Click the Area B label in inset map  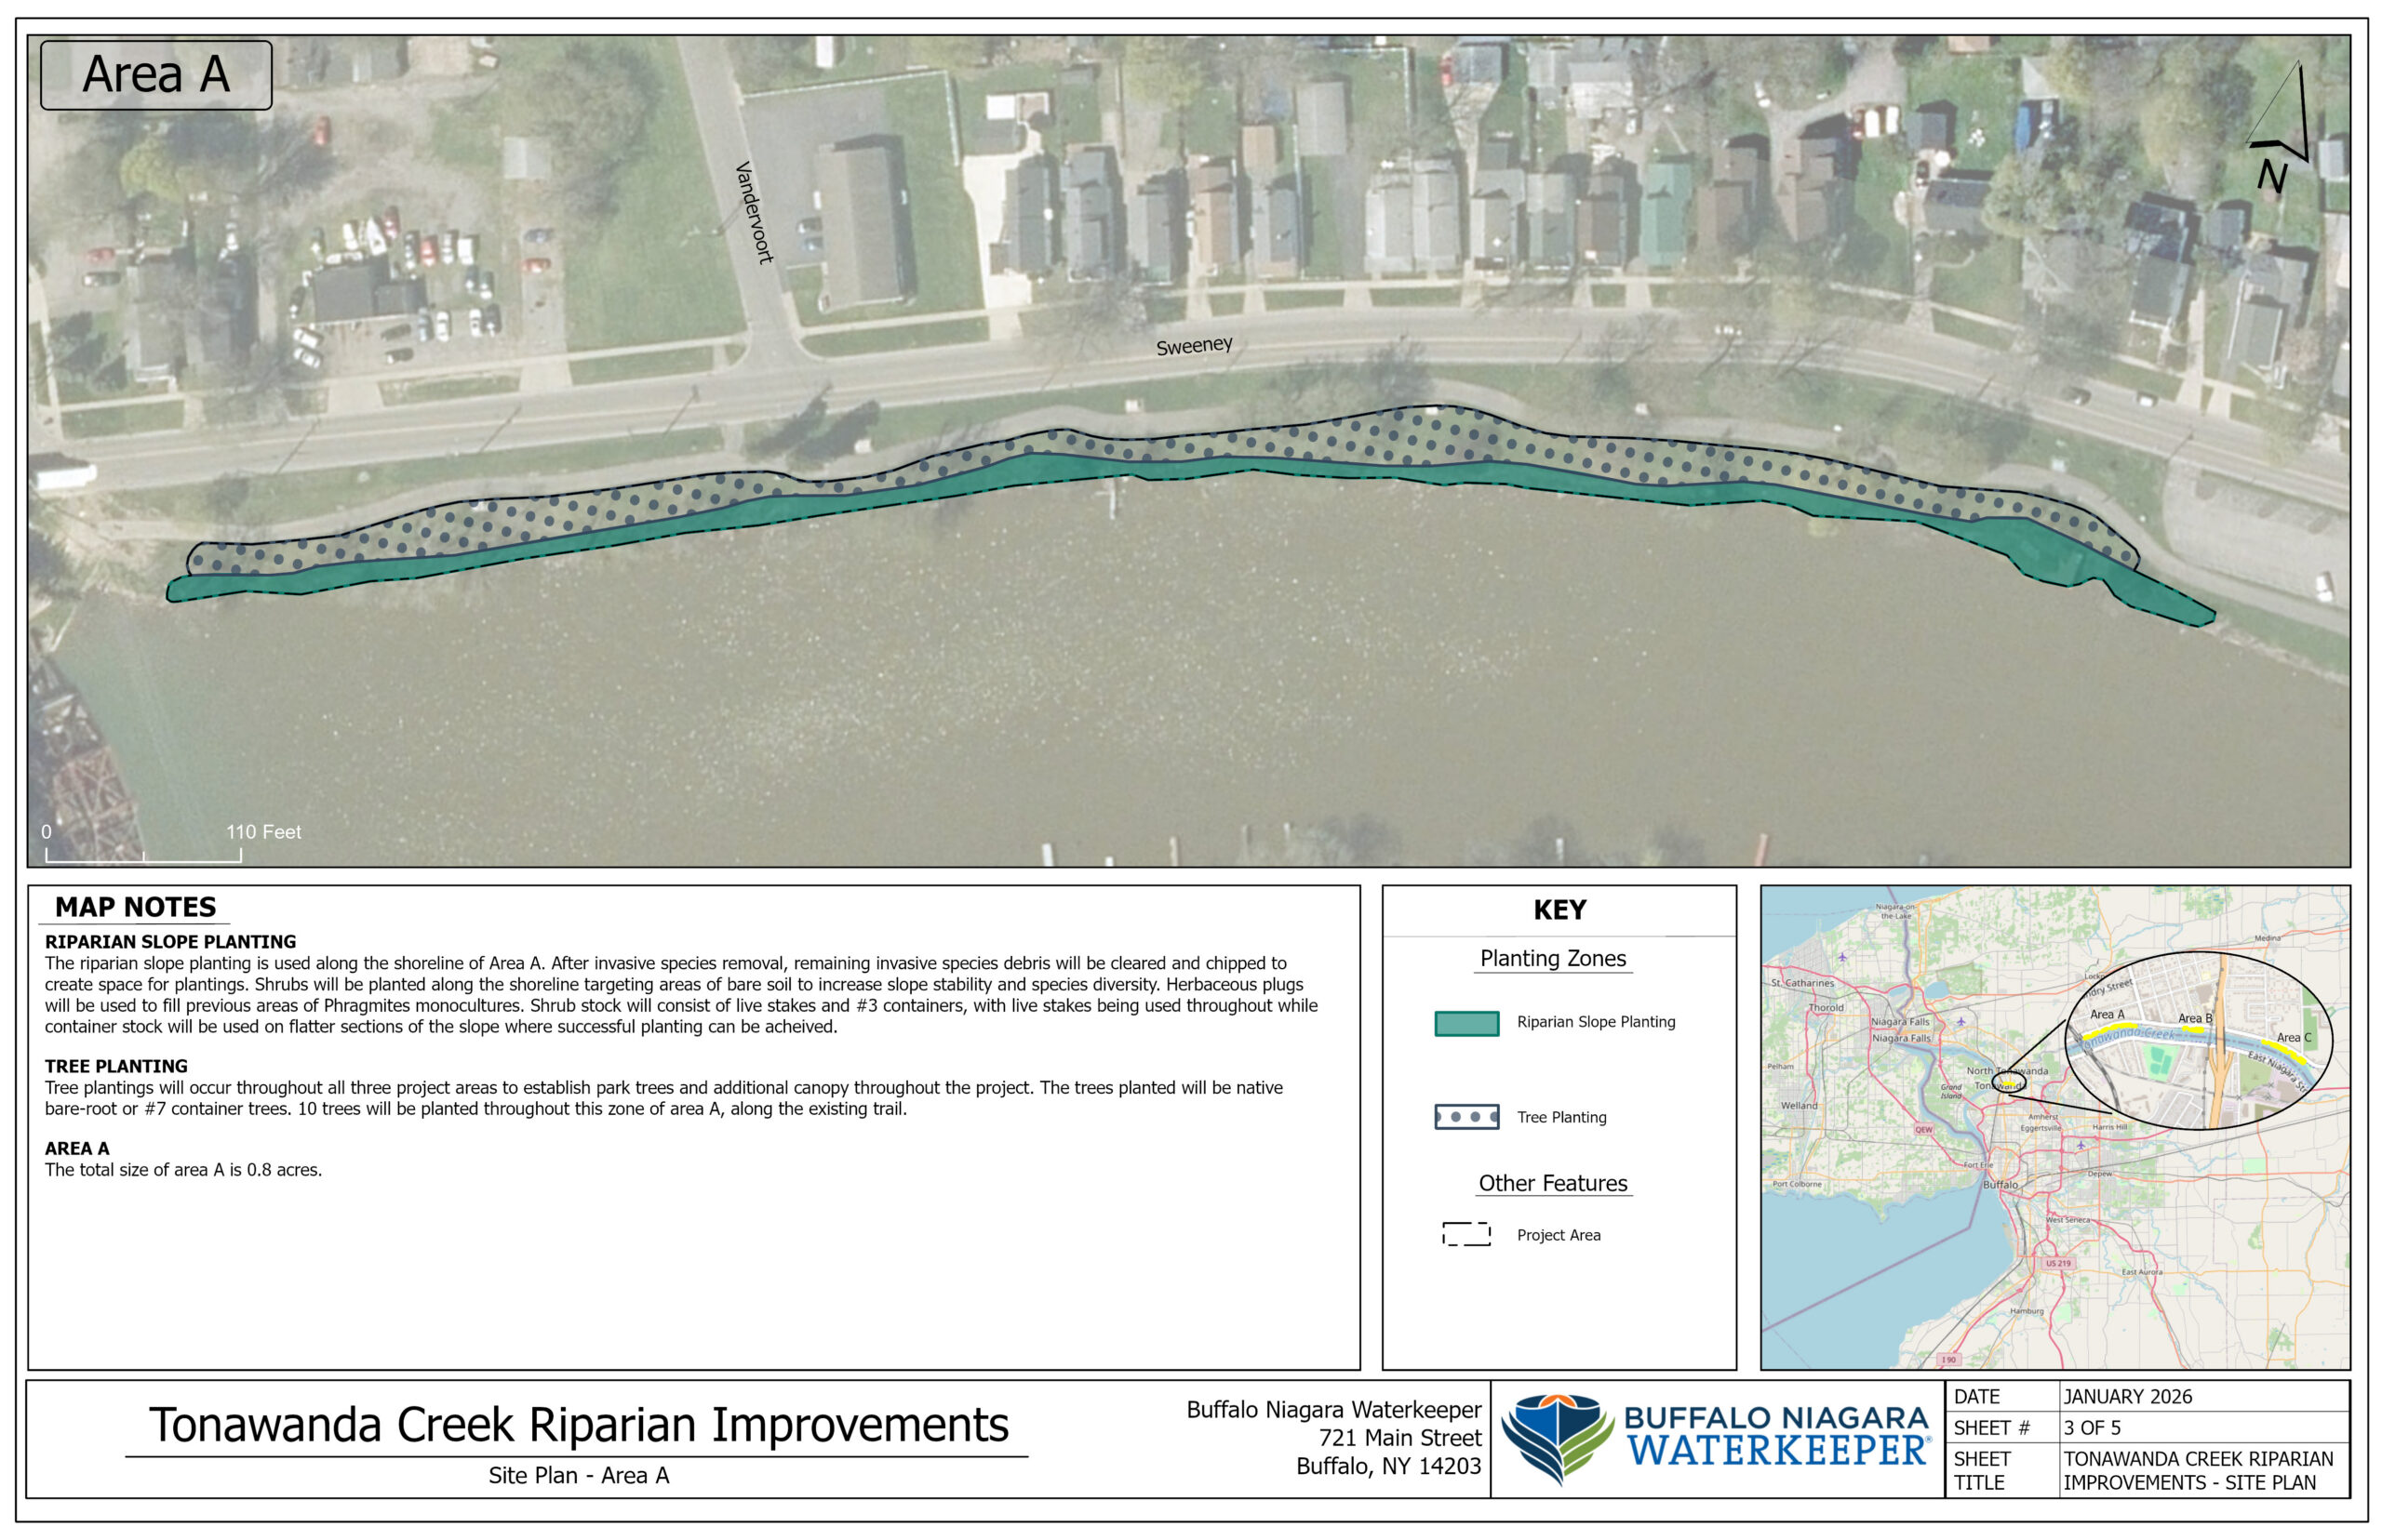point(2194,1018)
